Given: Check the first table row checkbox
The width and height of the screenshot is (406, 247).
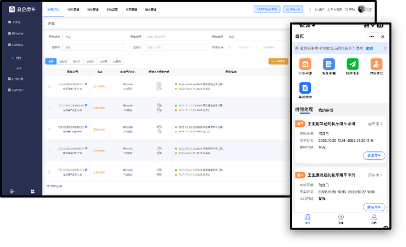Looking at the screenshot, I should (50, 87).
